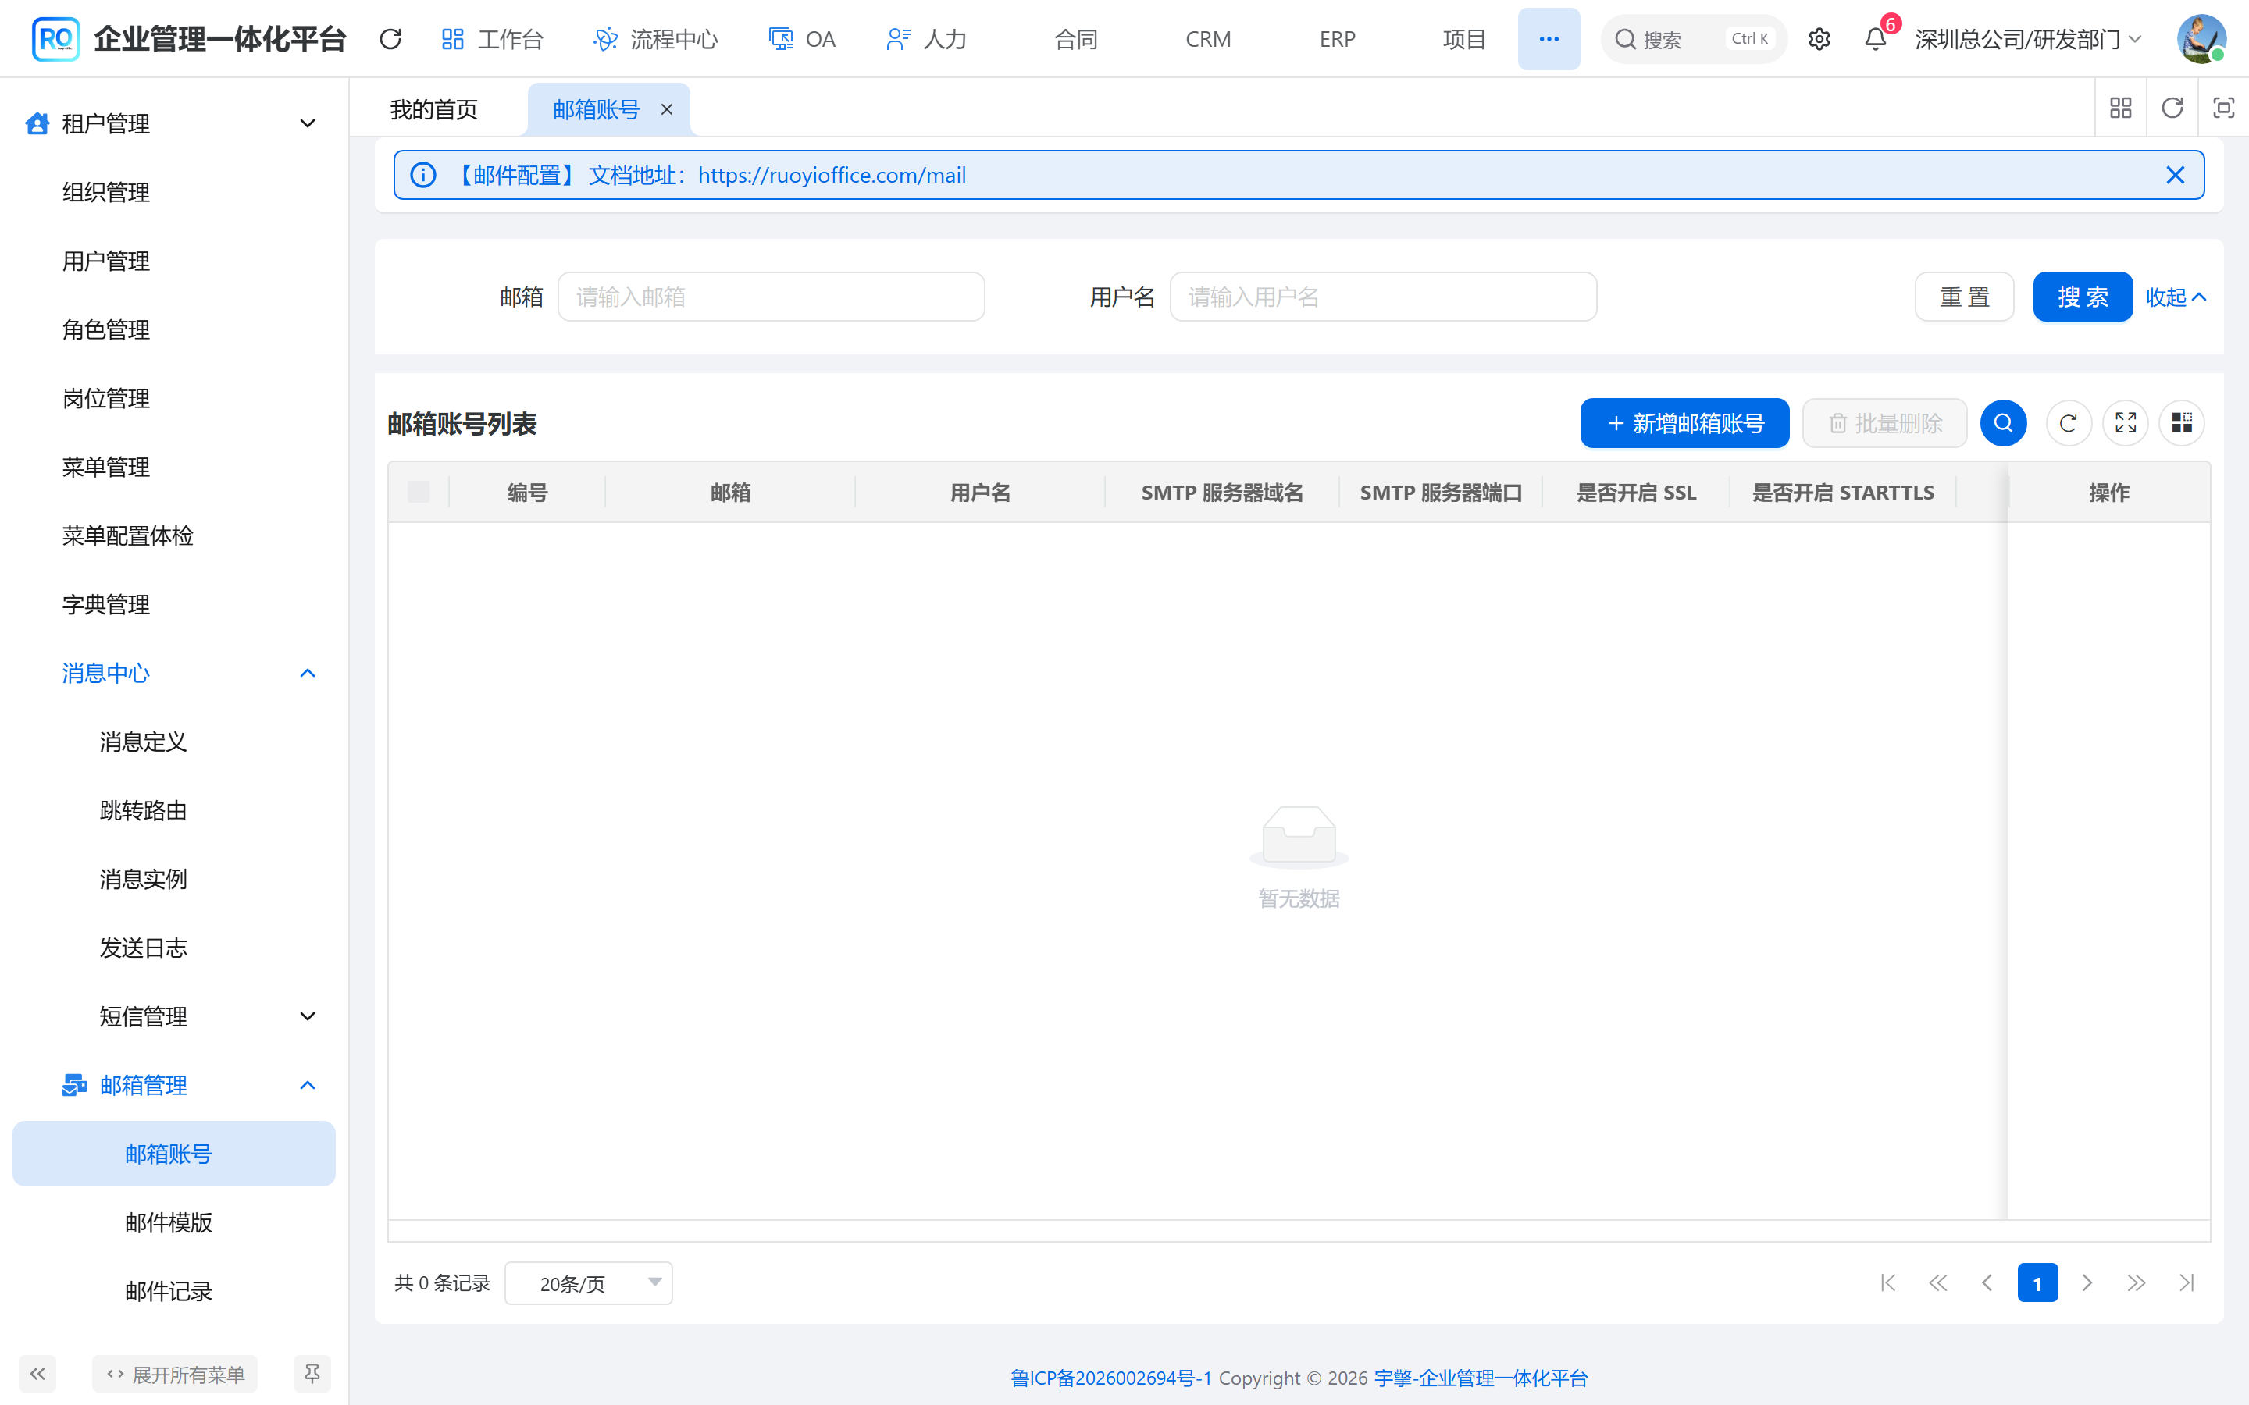Click the tab grid layout icon

click(x=2121, y=108)
